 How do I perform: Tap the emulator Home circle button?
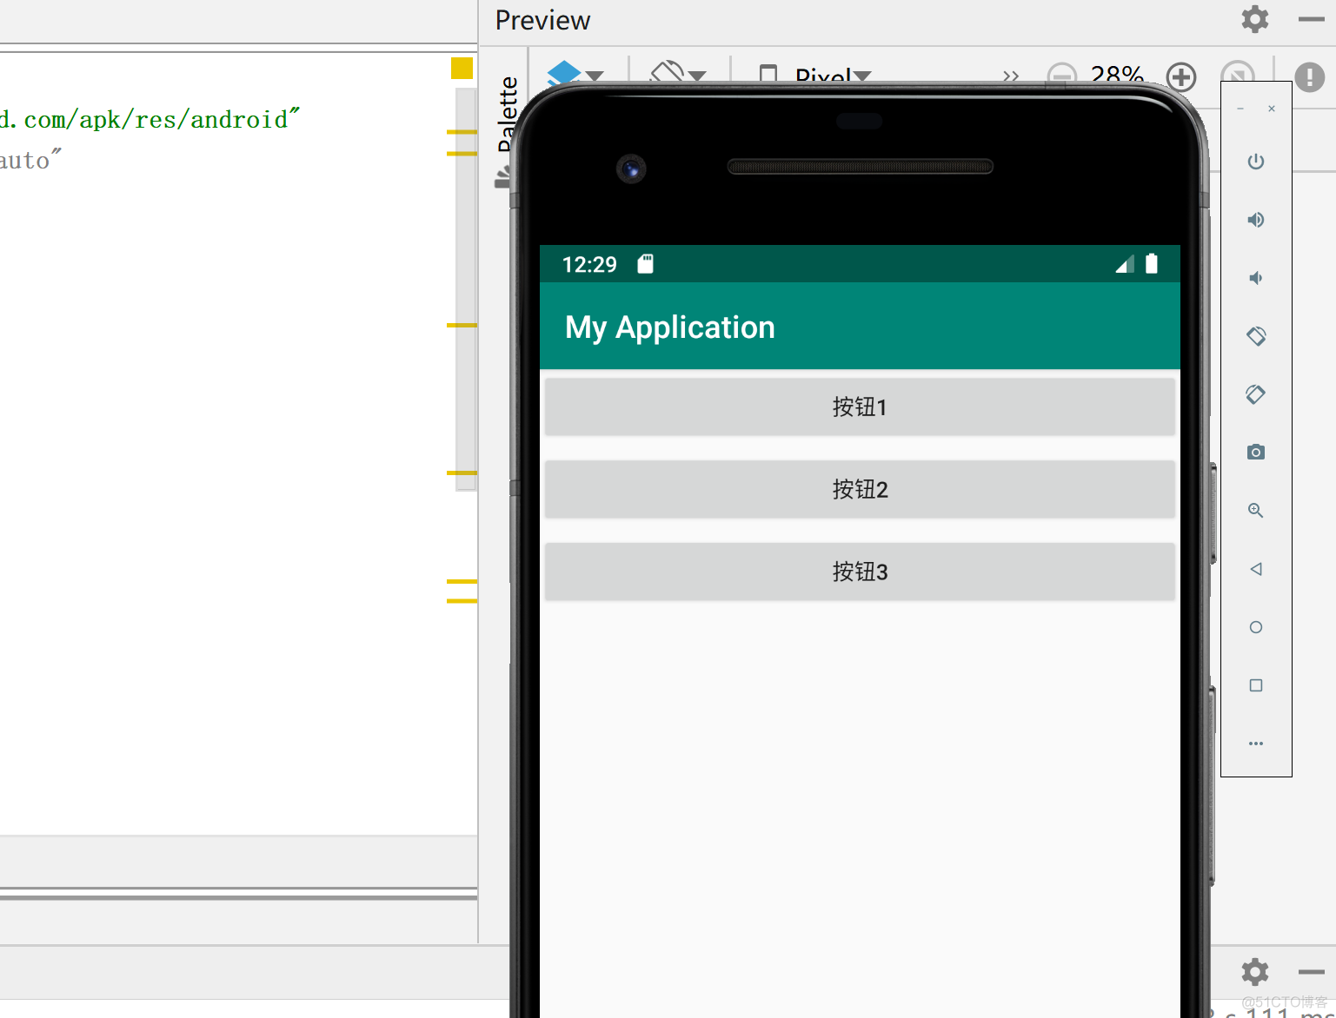[x=1256, y=627]
